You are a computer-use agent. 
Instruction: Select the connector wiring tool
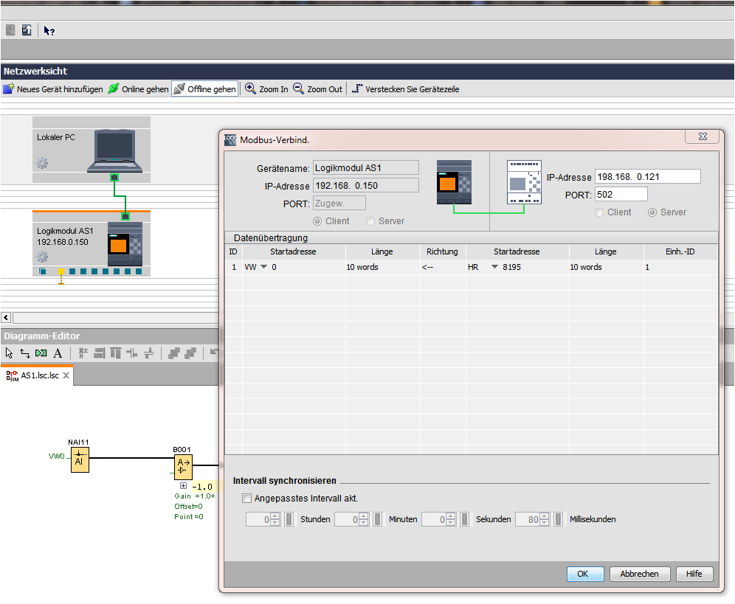coord(24,353)
